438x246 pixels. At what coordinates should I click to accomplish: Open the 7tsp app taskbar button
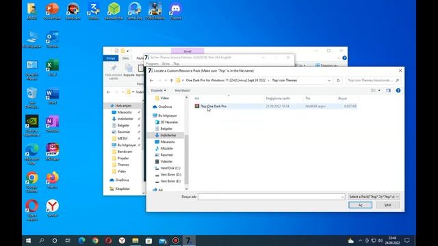click(189, 241)
